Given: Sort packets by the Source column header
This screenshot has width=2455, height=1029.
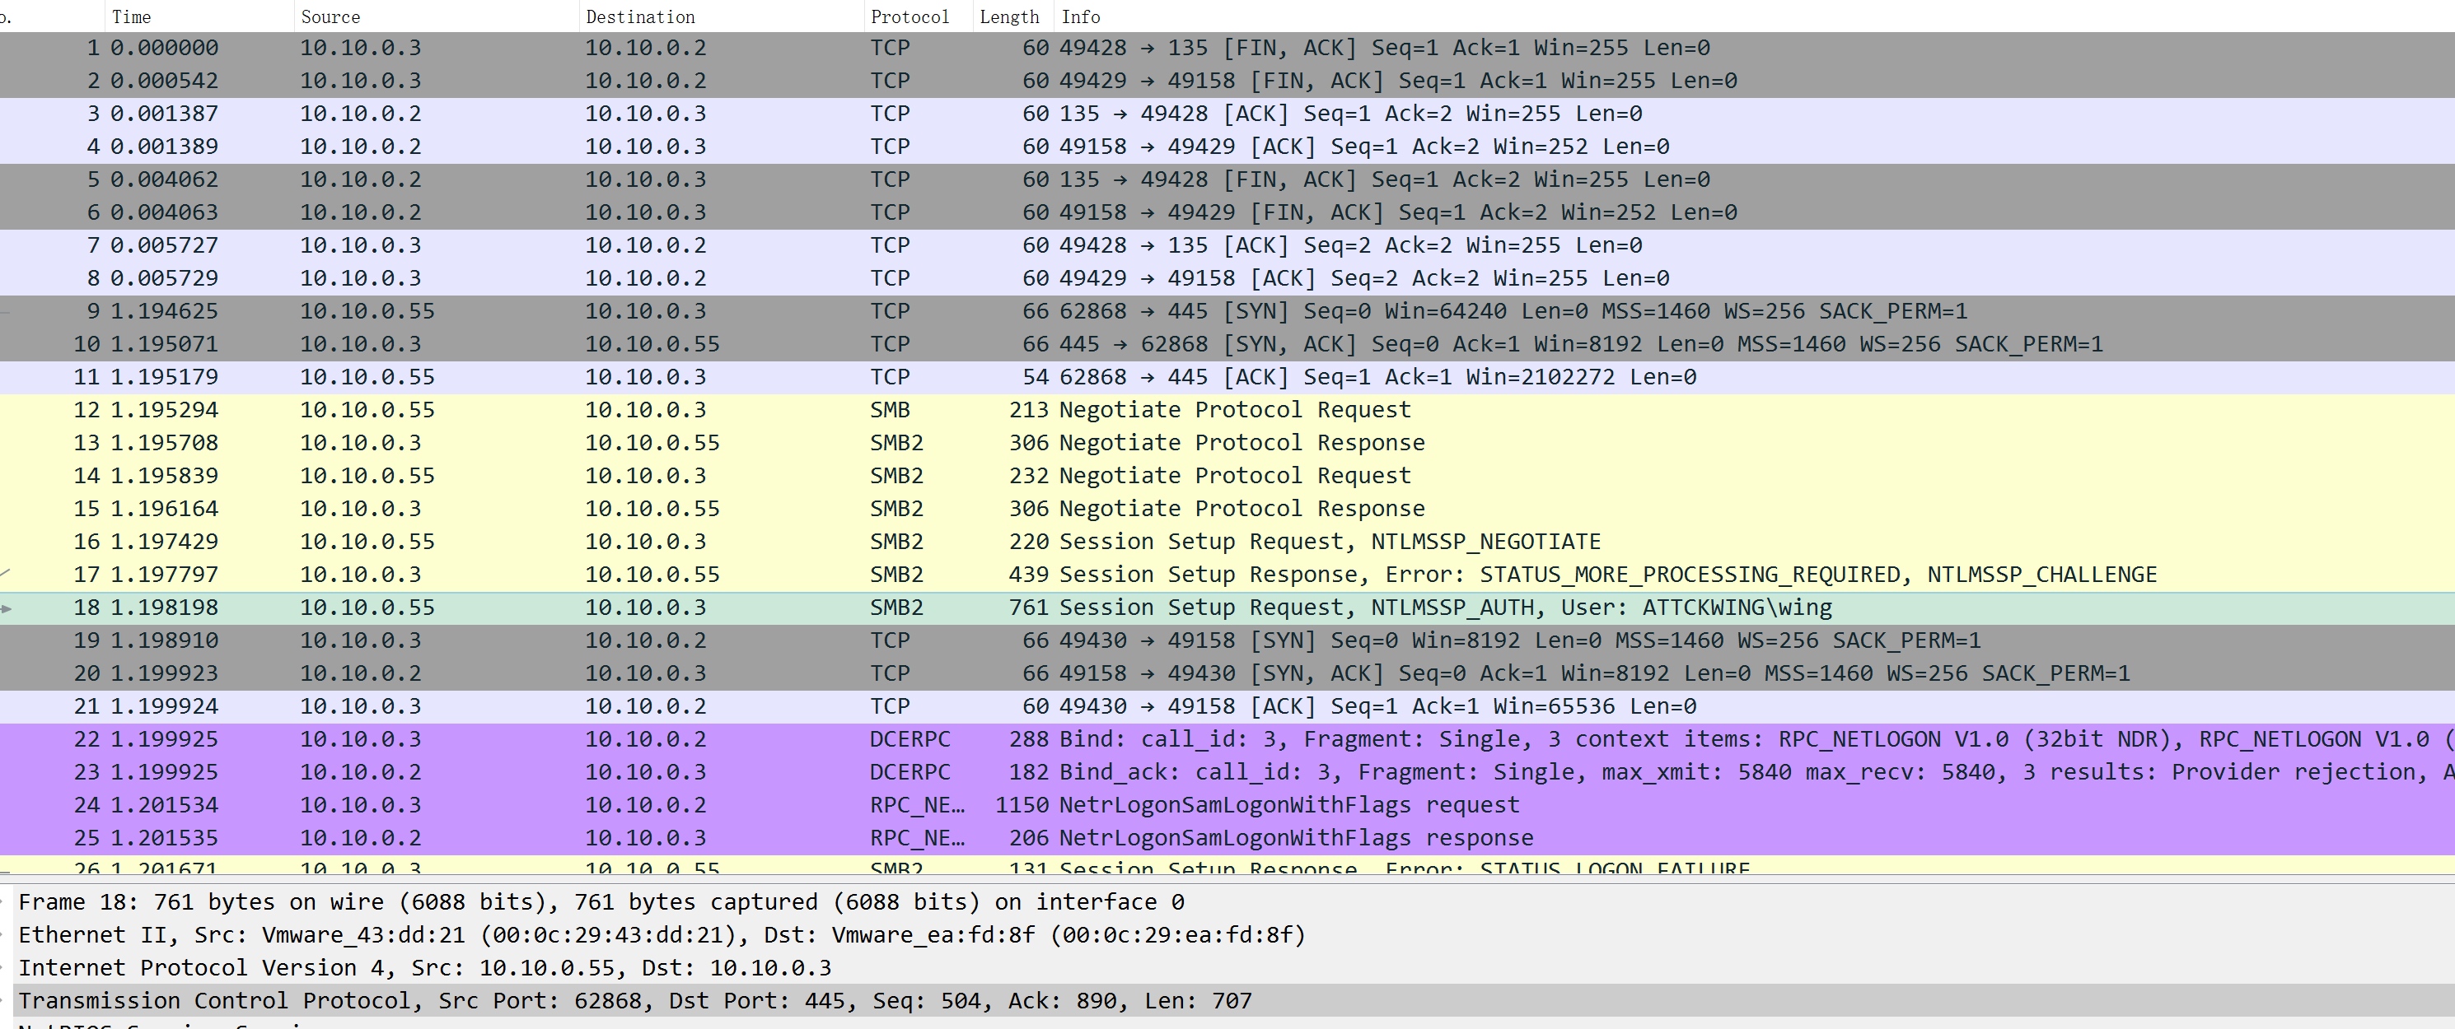Looking at the screenshot, I should pyautogui.click(x=330, y=16).
